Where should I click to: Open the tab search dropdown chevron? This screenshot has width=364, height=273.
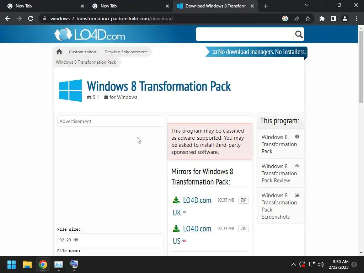click(x=307, y=5)
